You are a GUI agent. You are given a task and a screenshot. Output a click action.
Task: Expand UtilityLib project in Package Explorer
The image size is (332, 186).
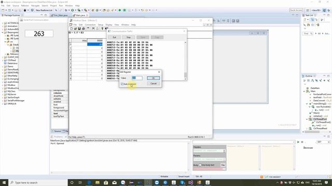(x=3, y=103)
